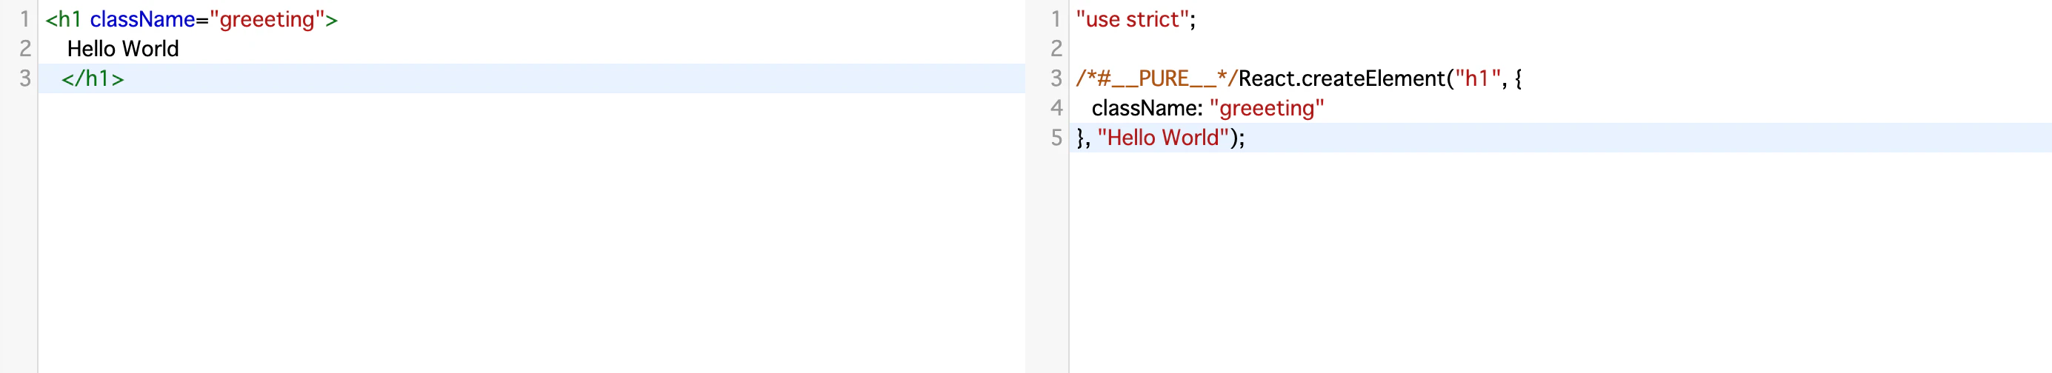Click the "use strict" directive in the output pane
The width and height of the screenshot is (2052, 373).
pyautogui.click(x=1132, y=19)
